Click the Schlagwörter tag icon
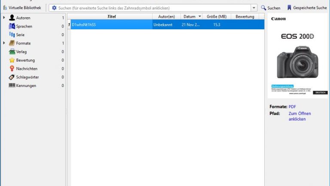Image resolution: width=330 pixels, height=186 pixels. coord(12,77)
